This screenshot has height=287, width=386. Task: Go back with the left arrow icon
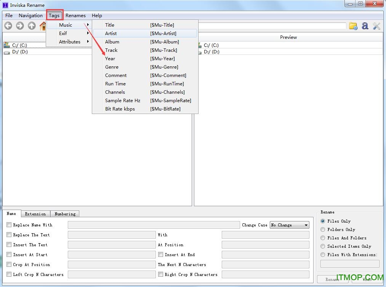click(8, 26)
